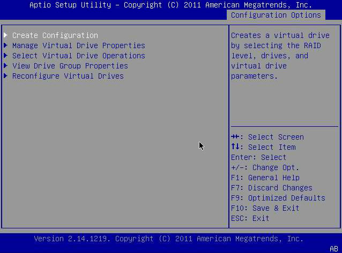Click the 'F1: General Help' line

tap(265, 178)
